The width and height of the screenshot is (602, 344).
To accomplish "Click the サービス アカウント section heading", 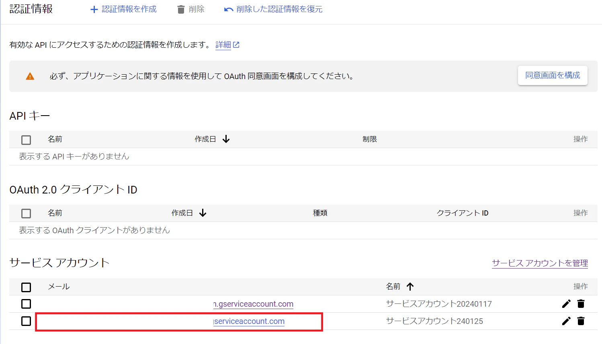I will (x=59, y=263).
